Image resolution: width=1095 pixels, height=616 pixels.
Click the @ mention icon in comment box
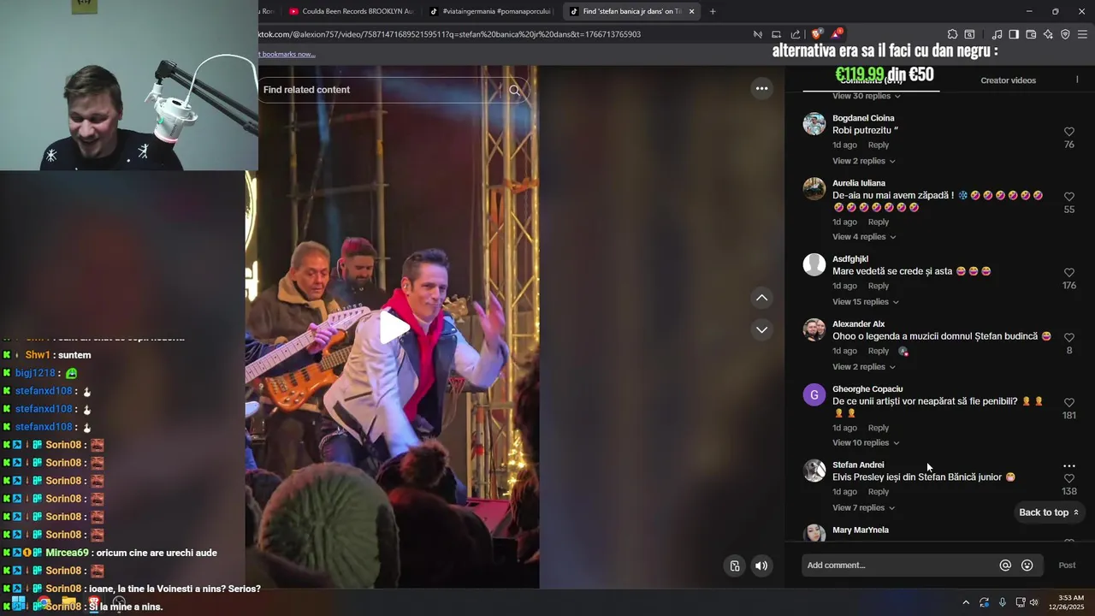click(x=1005, y=566)
